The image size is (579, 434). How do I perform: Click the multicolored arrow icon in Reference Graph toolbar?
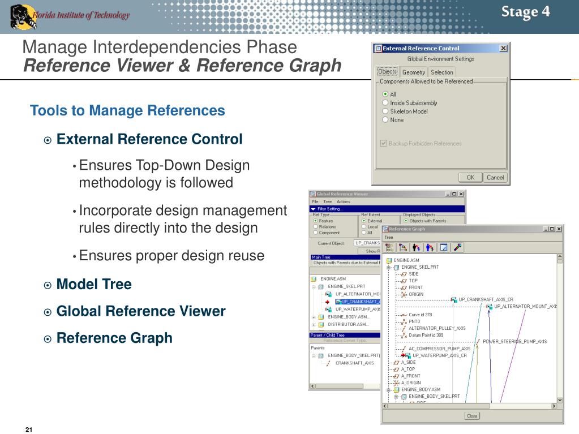tap(457, 247)
